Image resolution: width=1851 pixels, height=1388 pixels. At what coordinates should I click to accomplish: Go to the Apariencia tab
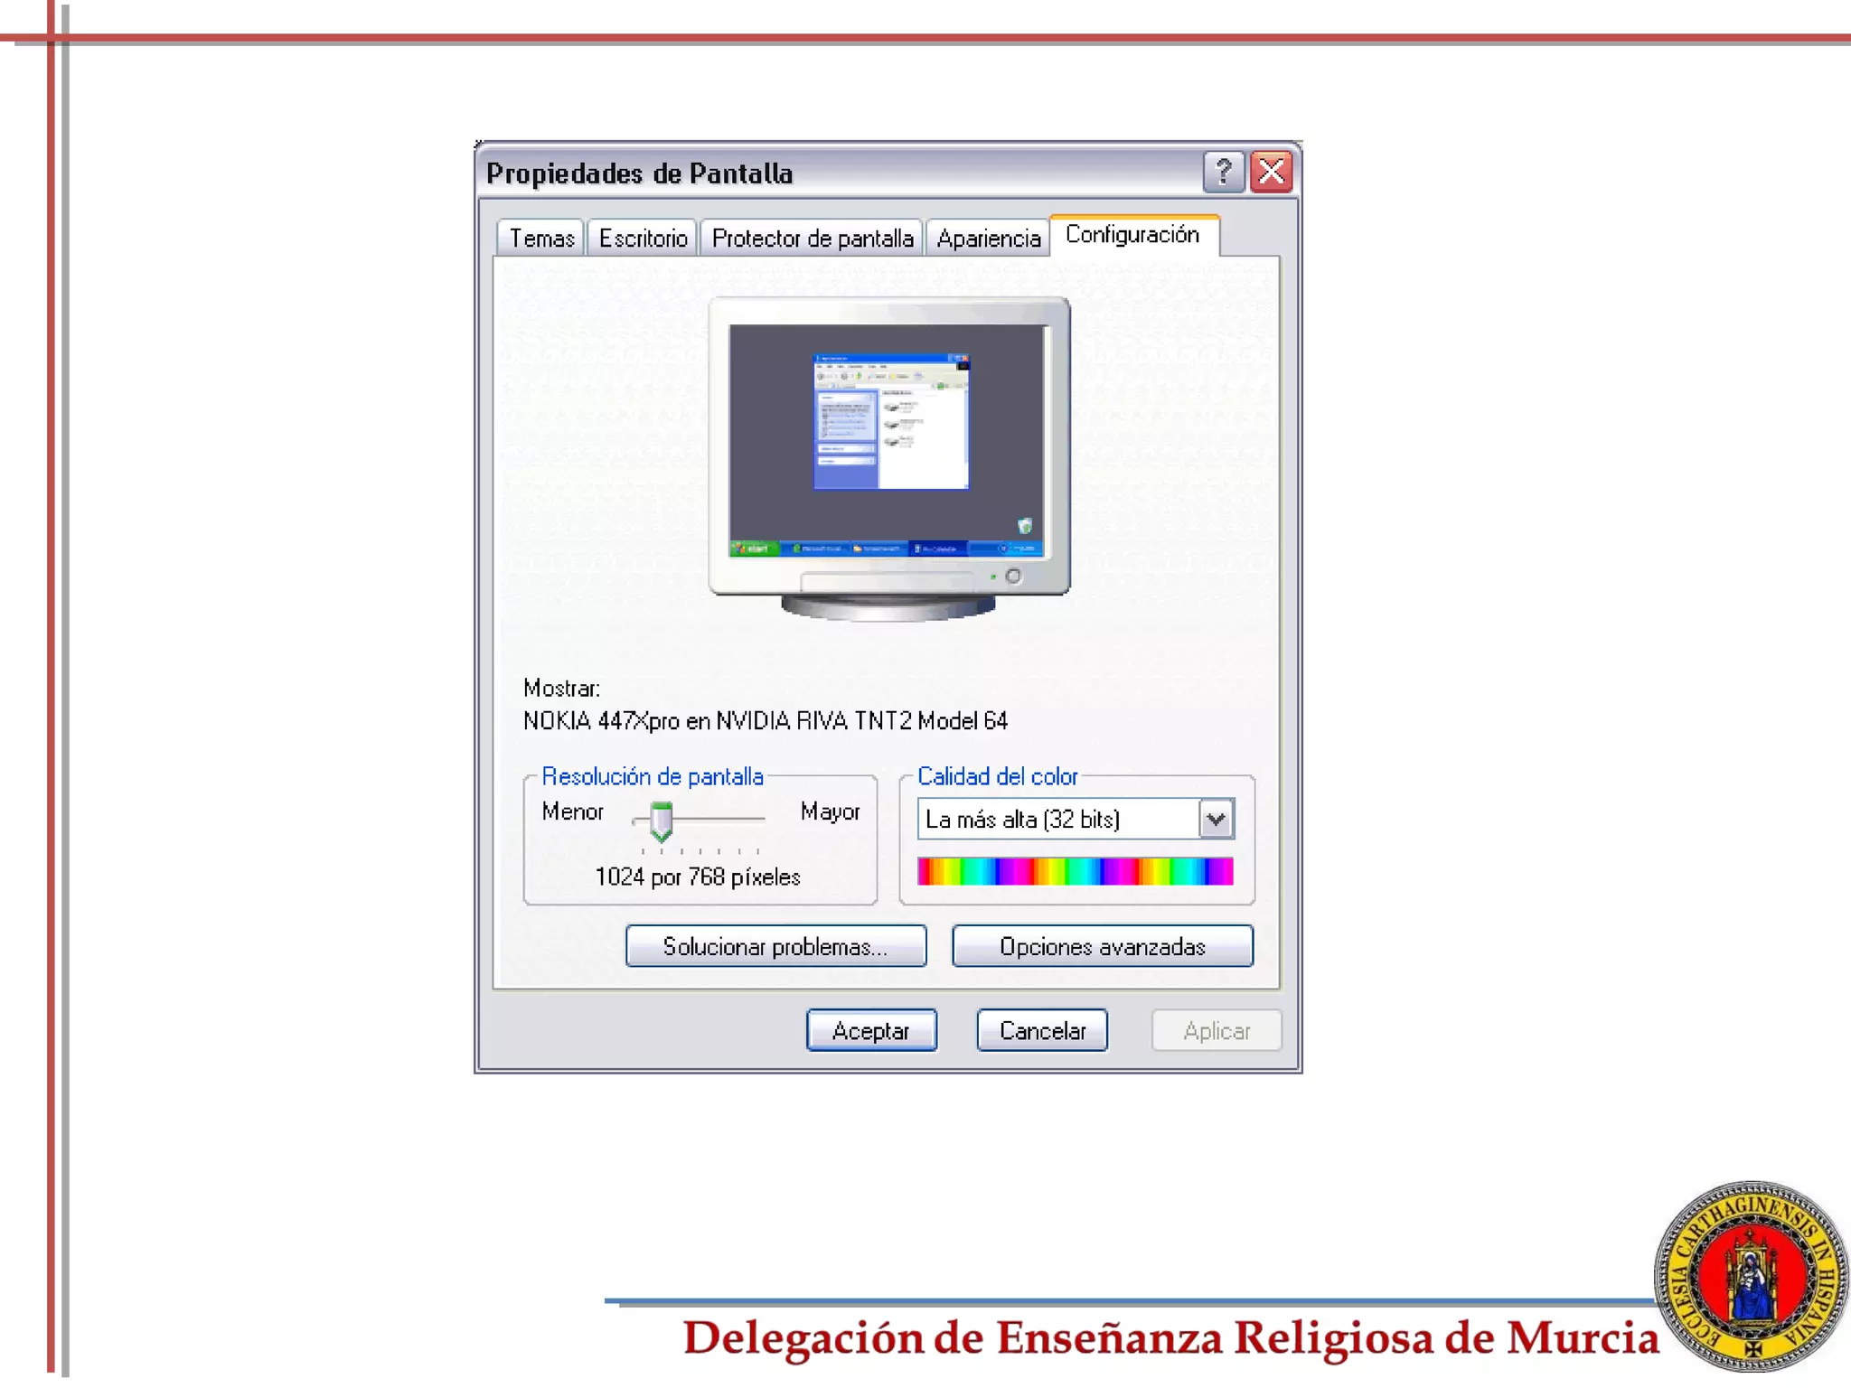coord(988,239)
